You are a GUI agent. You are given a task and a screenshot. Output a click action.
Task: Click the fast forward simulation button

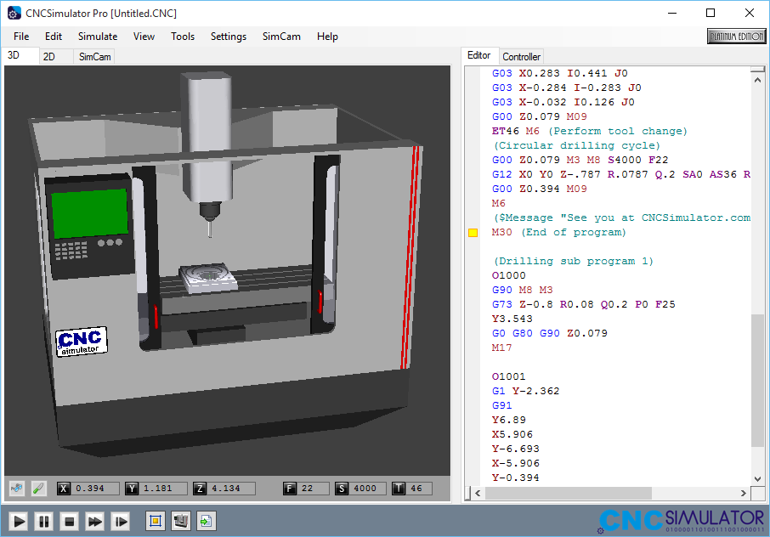point(95,521)
